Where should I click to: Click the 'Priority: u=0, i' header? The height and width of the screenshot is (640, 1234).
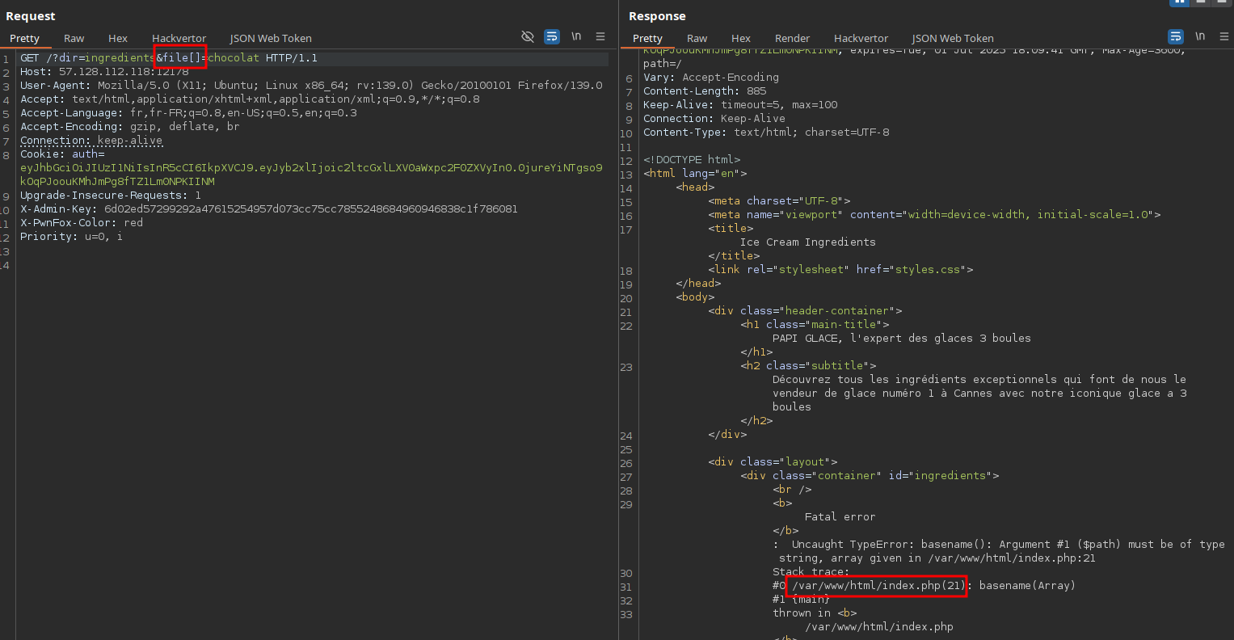tap(72, 237)
